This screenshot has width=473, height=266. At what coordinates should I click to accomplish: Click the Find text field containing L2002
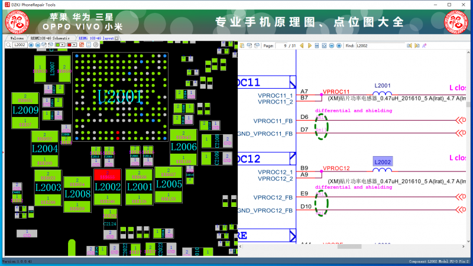click(x=380, y=46)
